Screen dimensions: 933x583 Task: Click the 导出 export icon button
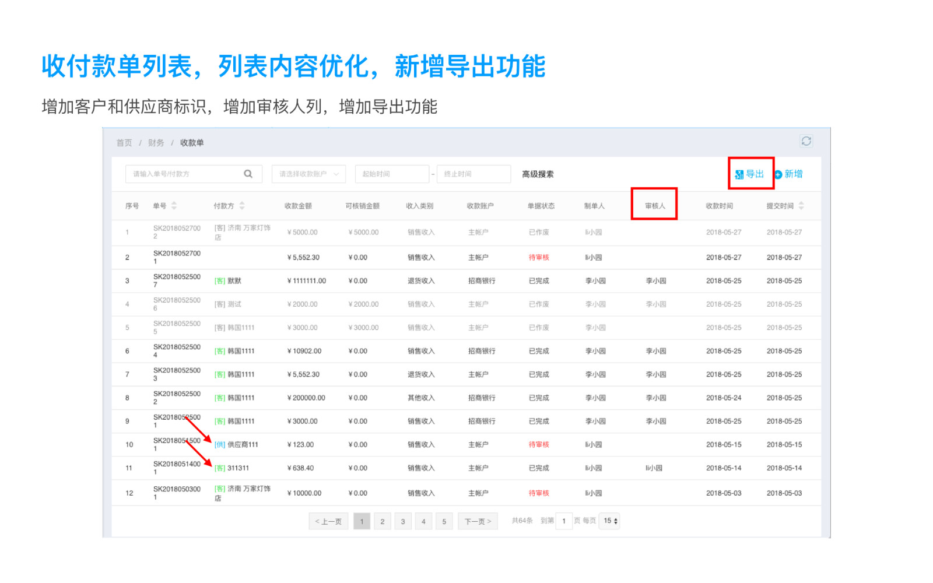pyautogui.click(x=749, y=174)
